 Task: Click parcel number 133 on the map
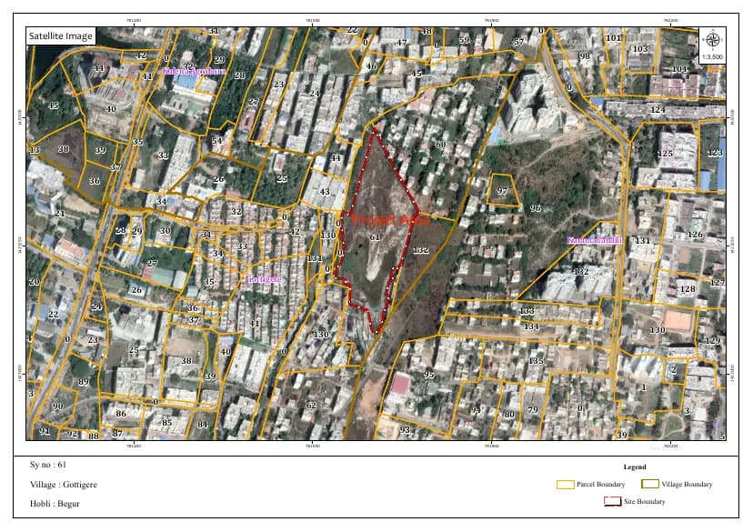(x=527, y=311)
